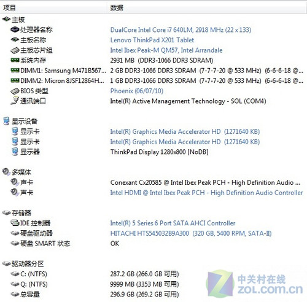Viewport: 307px width, 302px height.
Task: Click the 系统内存 memory stick icon
Action: (x=15, y=60)
